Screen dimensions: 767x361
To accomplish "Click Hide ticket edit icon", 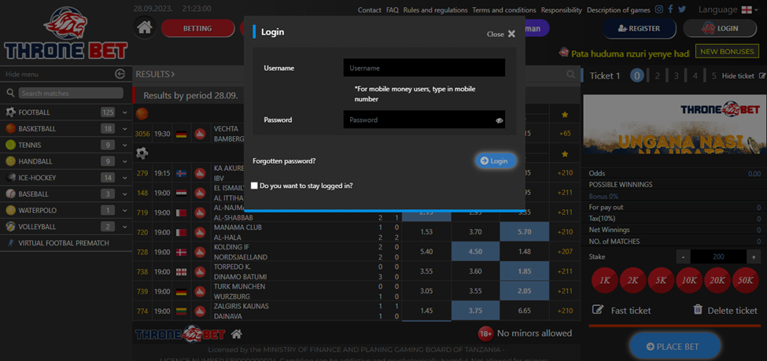I will tap(762, 76).
